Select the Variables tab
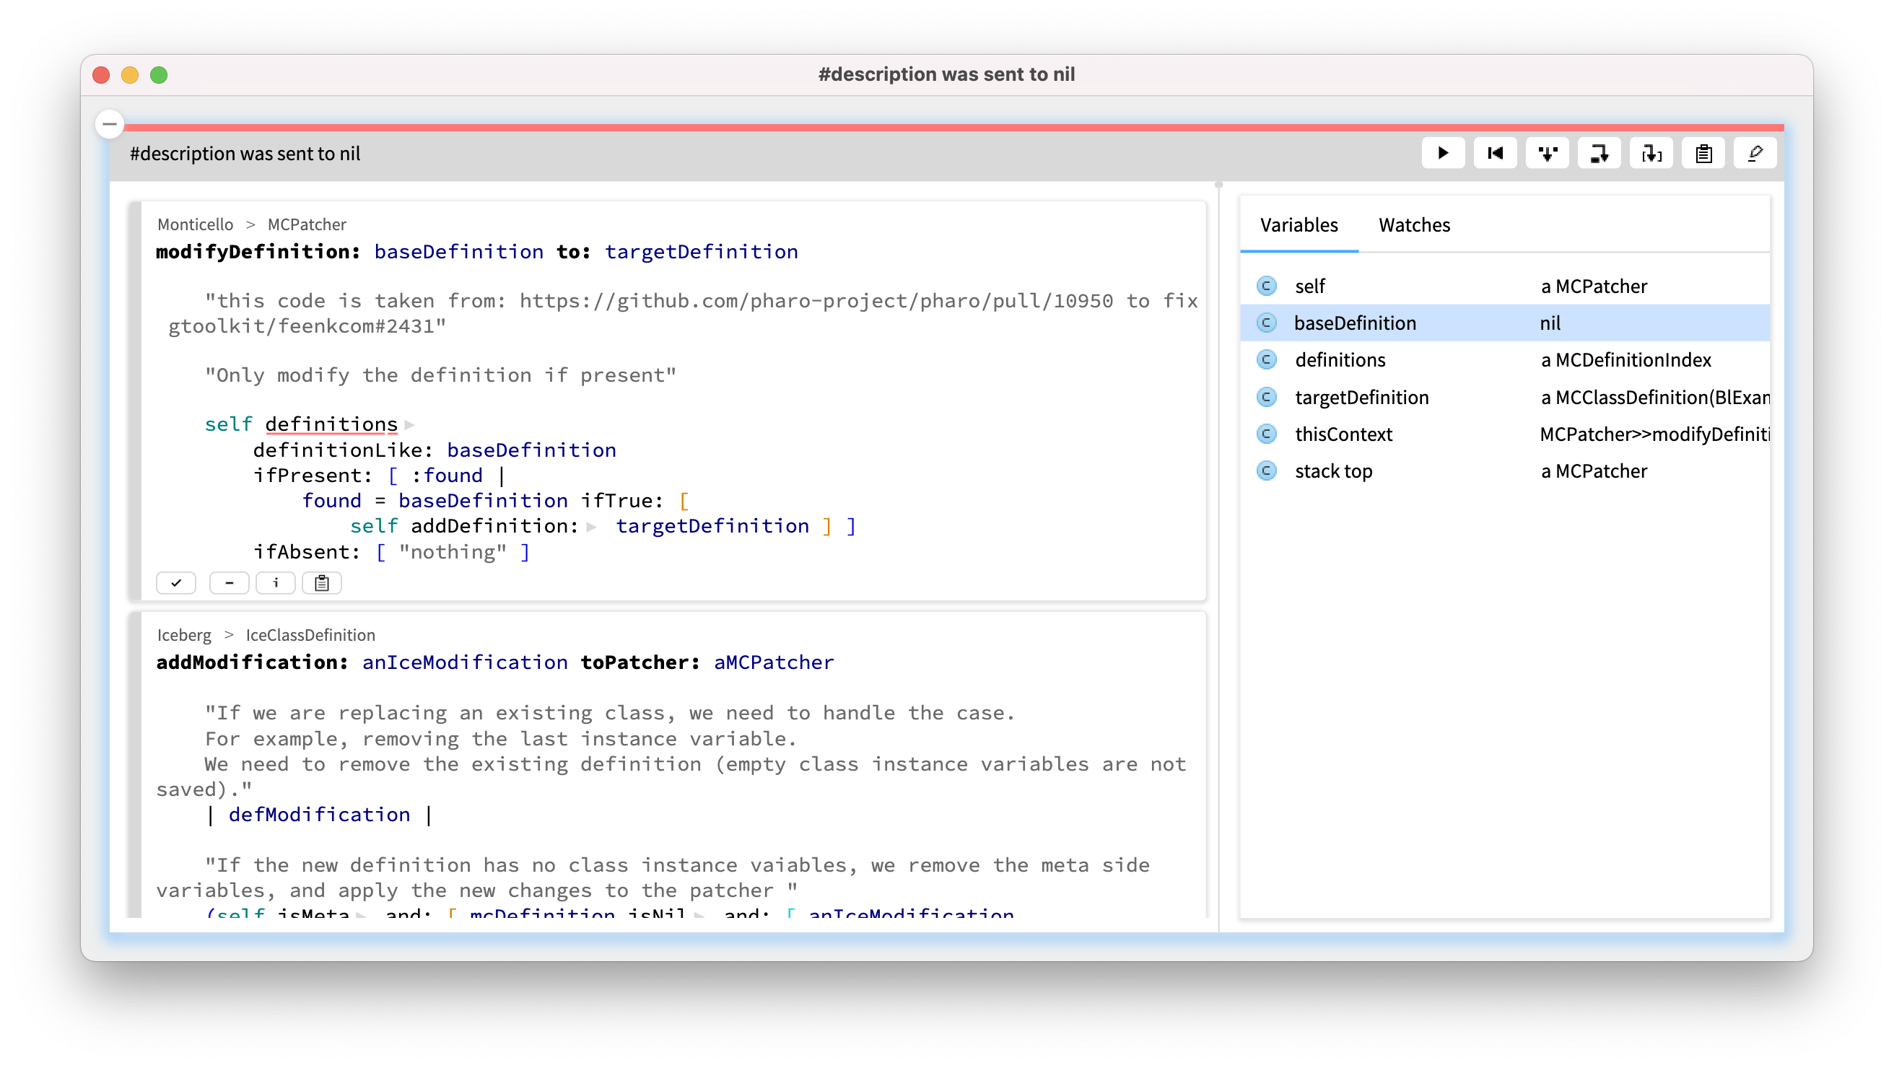Viewport: 1894px width, 1068px height. click(x=1299, y=225)
